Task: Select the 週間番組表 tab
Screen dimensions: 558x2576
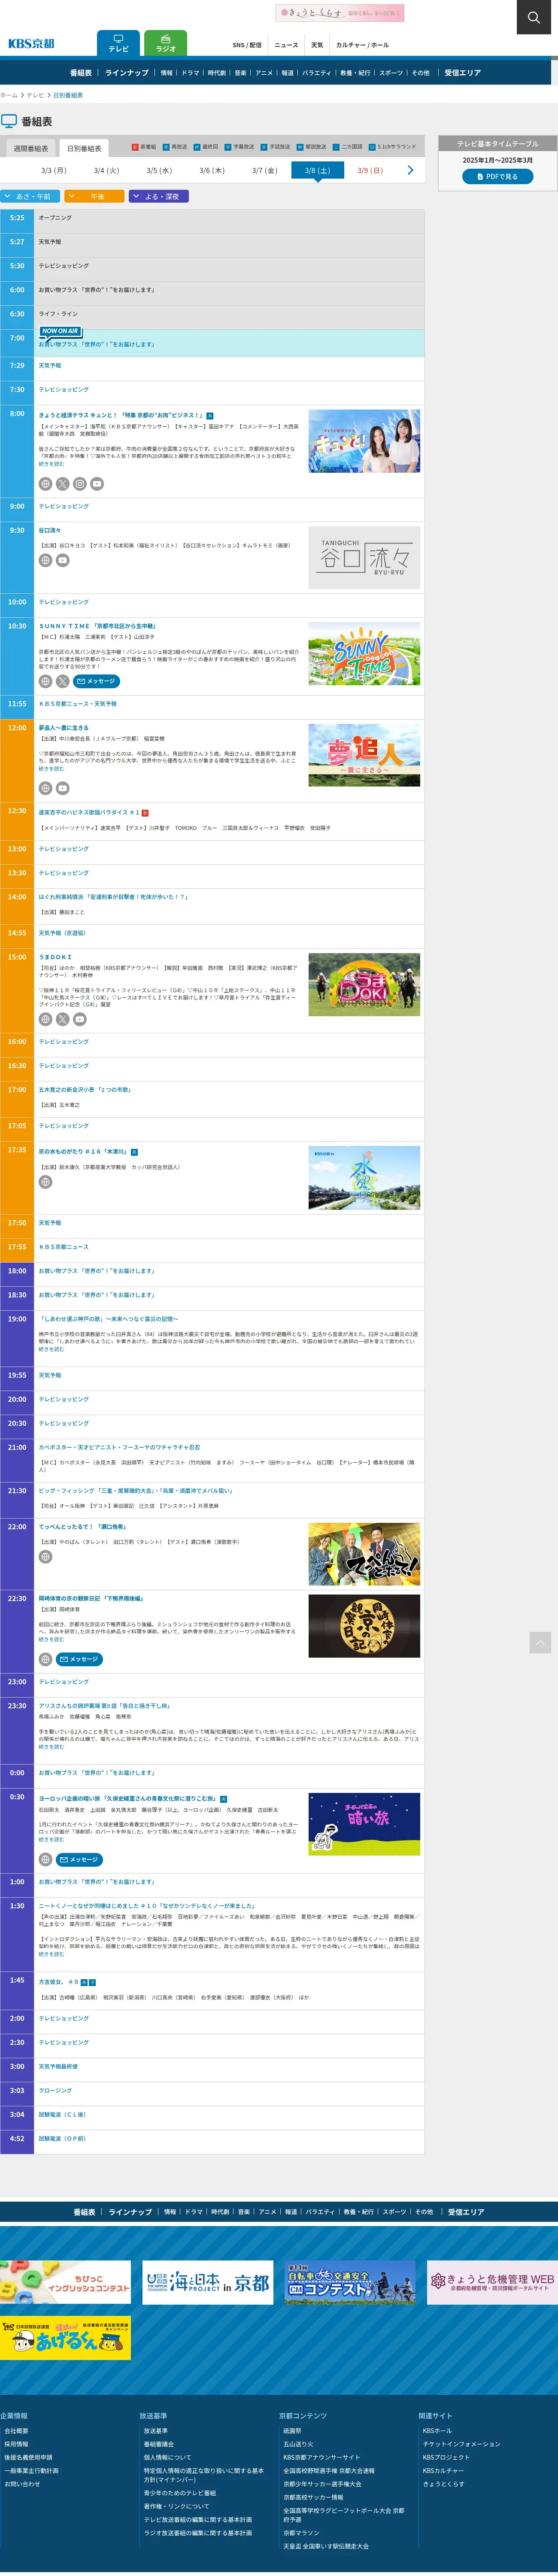Action: [31, 148]
